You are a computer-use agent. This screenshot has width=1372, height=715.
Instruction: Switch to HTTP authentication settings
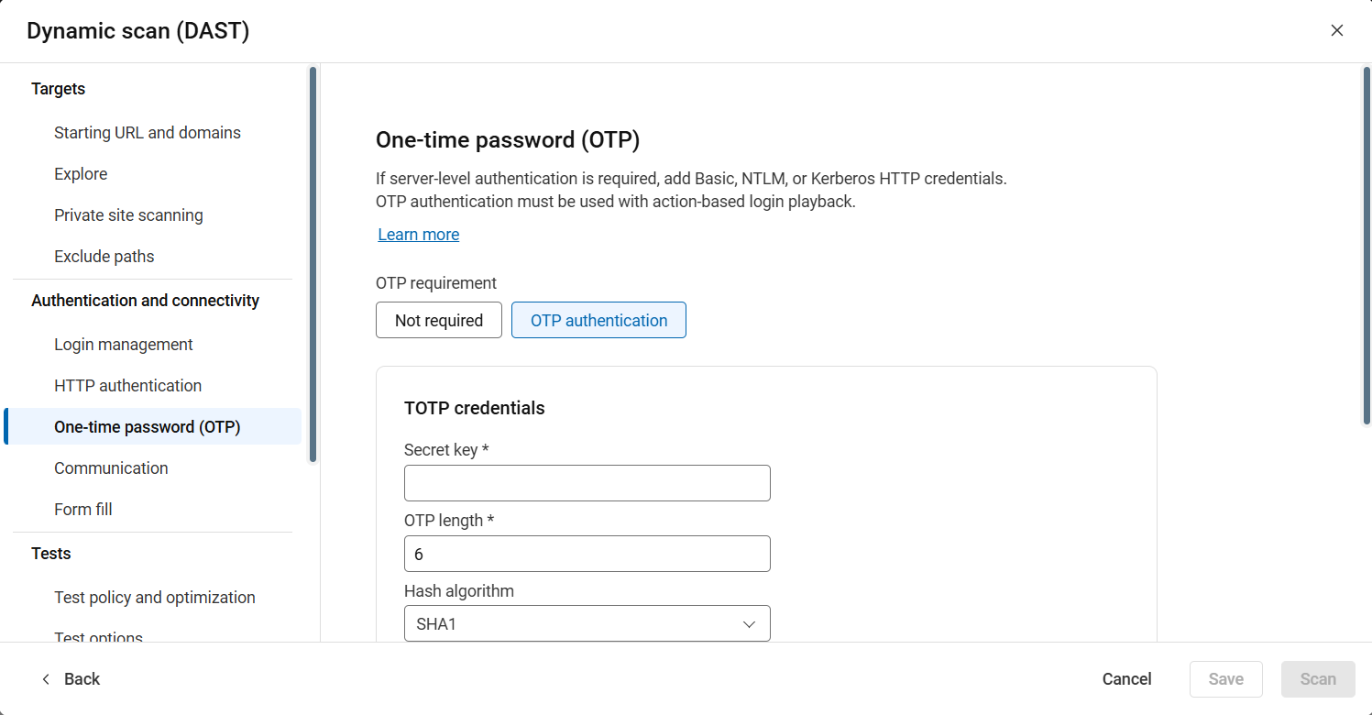tap(128, 386)
